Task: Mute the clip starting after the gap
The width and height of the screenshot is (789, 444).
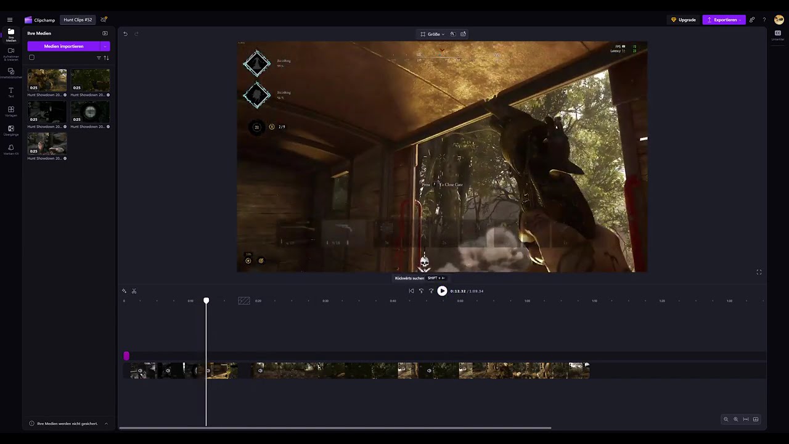Action: [260, 371]
